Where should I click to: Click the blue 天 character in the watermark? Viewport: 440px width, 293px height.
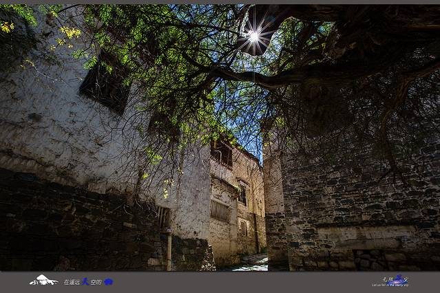point(85,281)
